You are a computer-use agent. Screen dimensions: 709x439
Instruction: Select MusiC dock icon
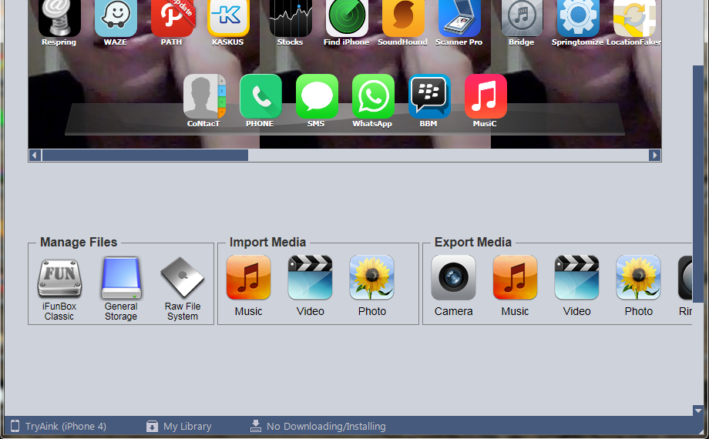pyautogui.click(x=486, y=96)
